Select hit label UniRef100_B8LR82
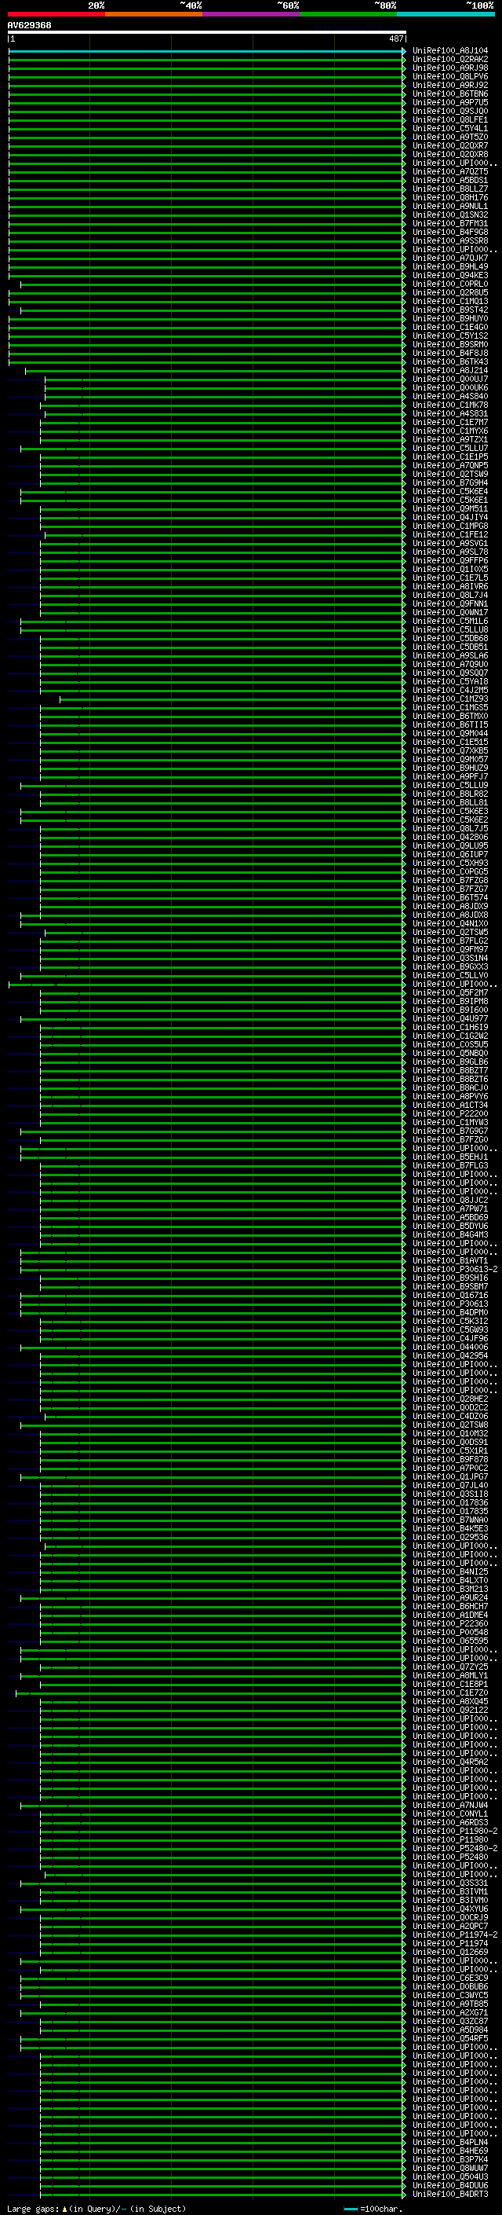Screen dimensions: 502x2215 tap(450, 794)
